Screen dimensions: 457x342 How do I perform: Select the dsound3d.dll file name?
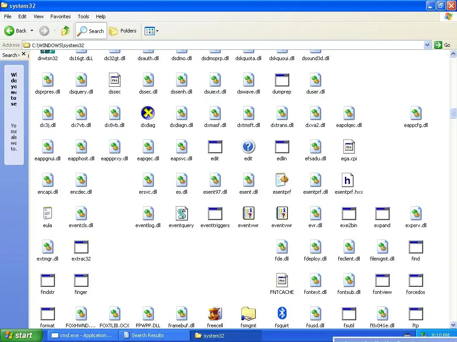[x=316, y=58]
